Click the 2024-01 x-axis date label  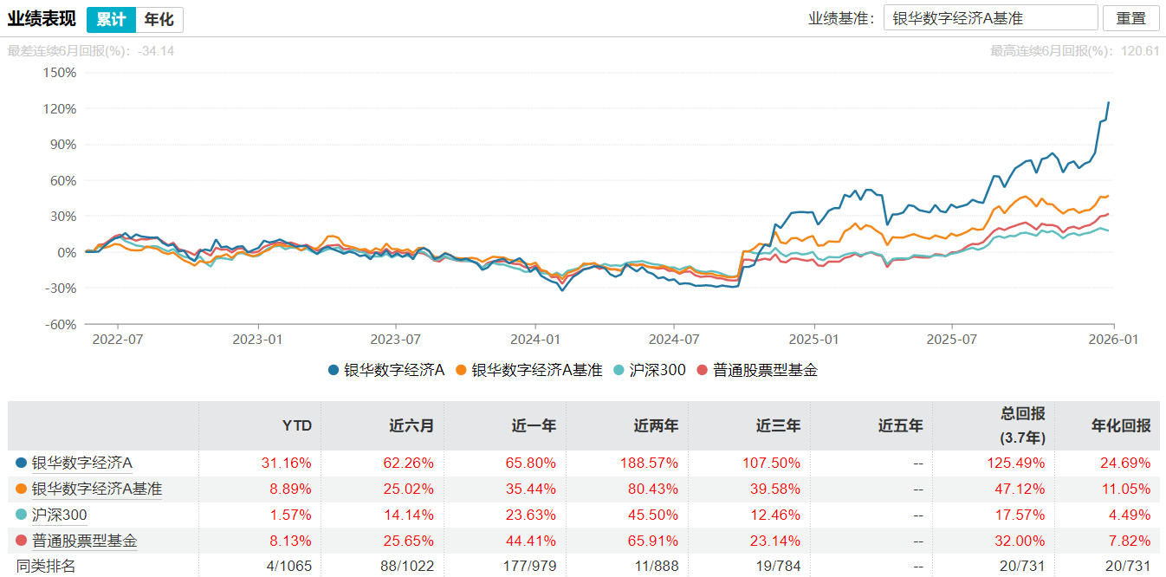[x=536, y=338]
